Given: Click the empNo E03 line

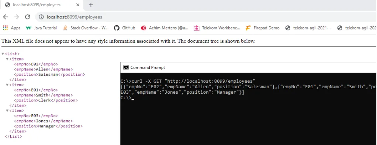Looking at the screenshot, I should 36,116.
